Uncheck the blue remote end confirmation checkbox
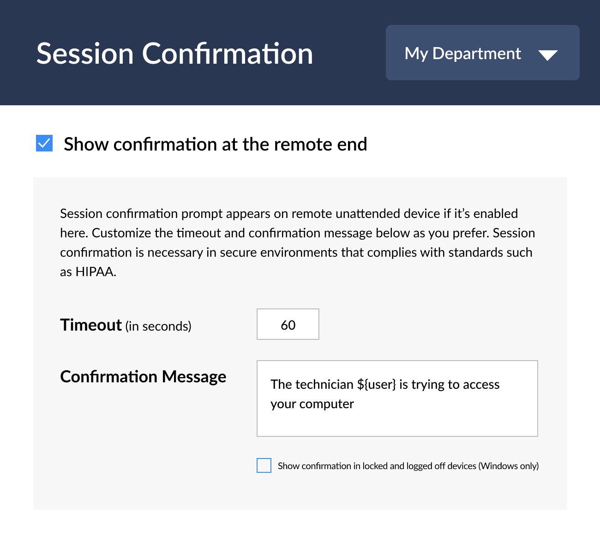 click(x=44, y=144)
